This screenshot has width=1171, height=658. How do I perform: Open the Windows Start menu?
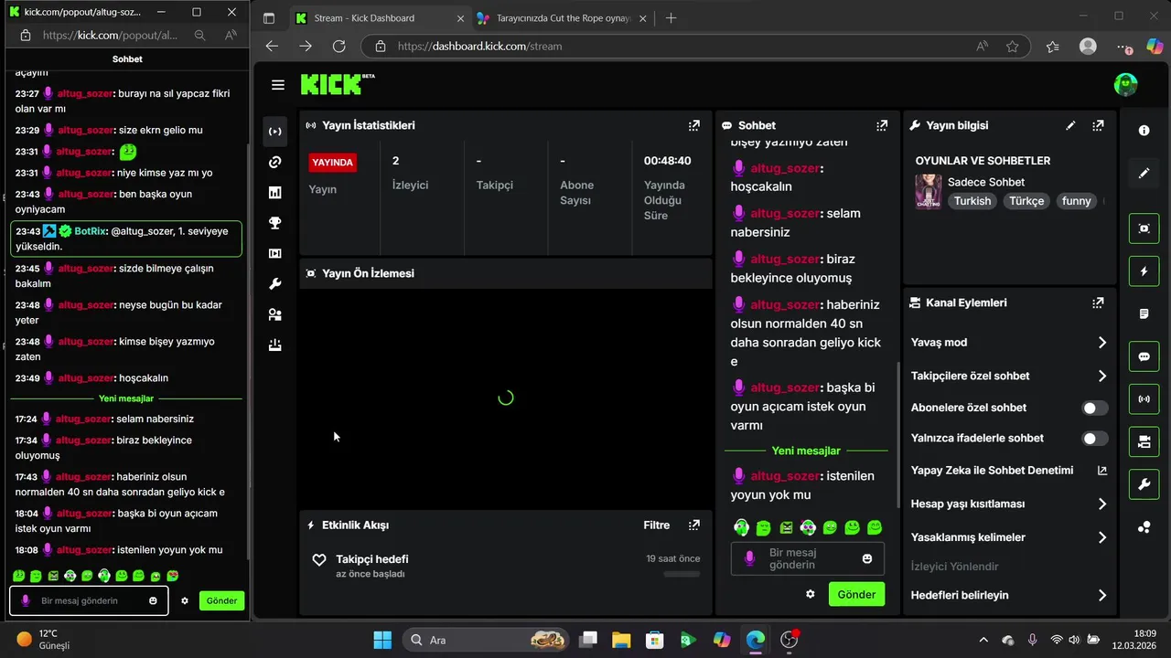[x=382, y=640]
